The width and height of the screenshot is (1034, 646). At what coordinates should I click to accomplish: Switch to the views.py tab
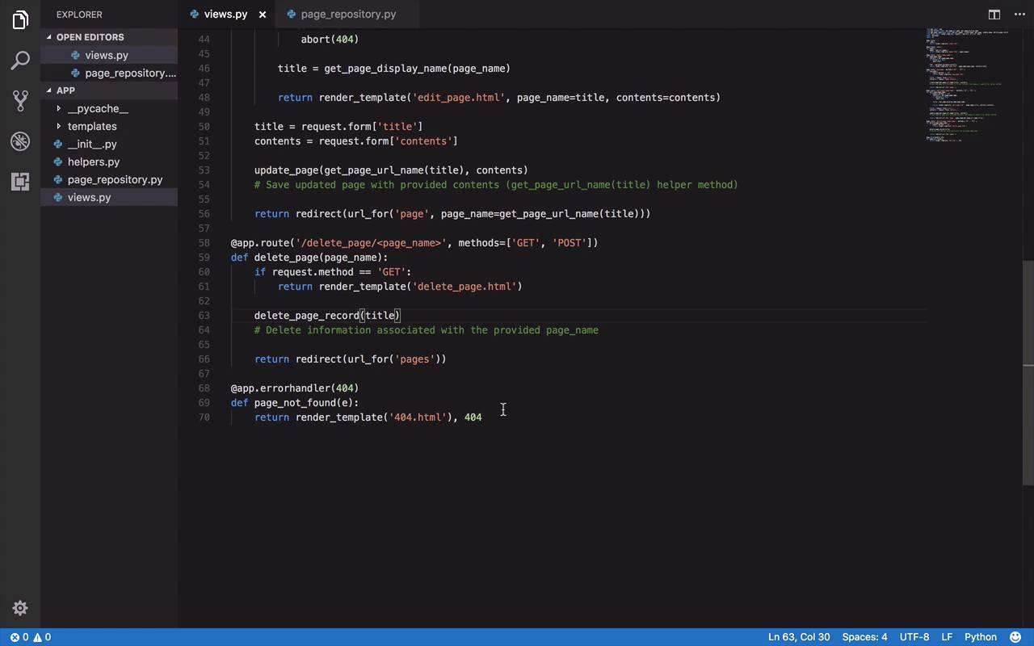click(x=225, y=14)
